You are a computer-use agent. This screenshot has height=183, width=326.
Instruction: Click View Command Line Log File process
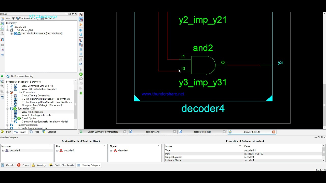click(38, 86)
